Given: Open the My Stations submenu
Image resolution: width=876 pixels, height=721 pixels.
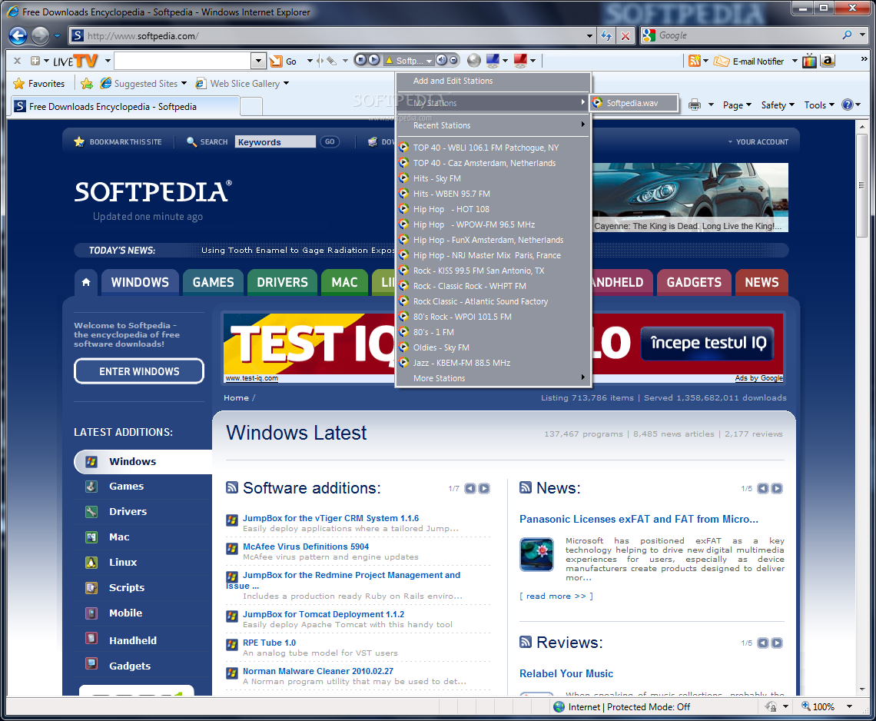Looking at the screenshot, I should pyautogui.click(x=493, y=103).
